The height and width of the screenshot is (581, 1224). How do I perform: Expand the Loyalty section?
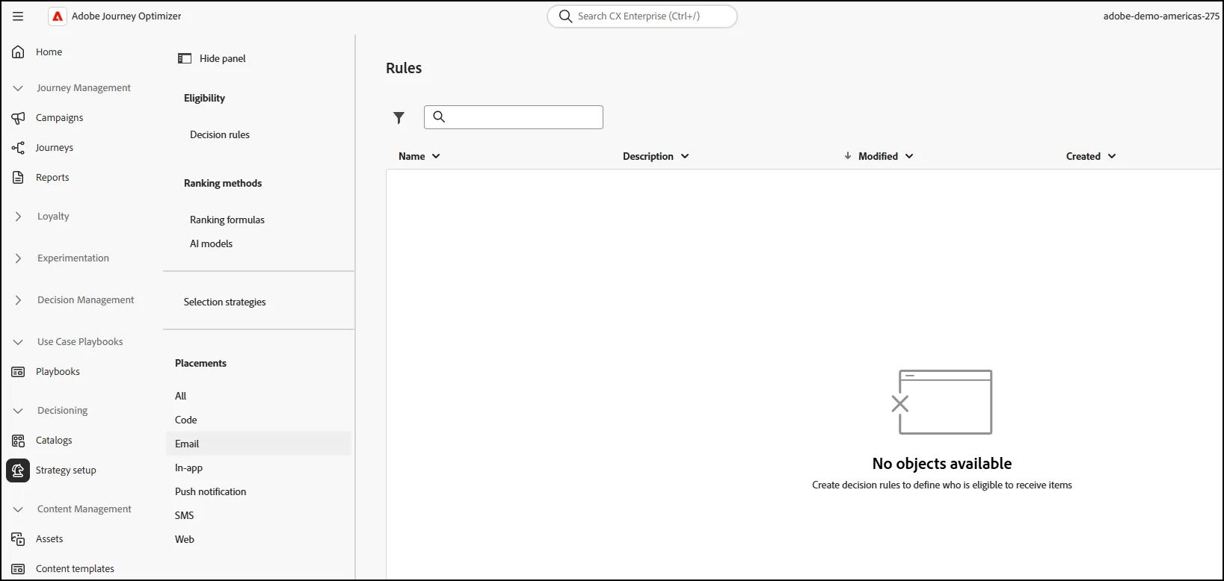tap(18, 216)
